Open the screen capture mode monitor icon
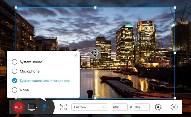The height and width of the screenshot is (117, 191). [32, 107]
